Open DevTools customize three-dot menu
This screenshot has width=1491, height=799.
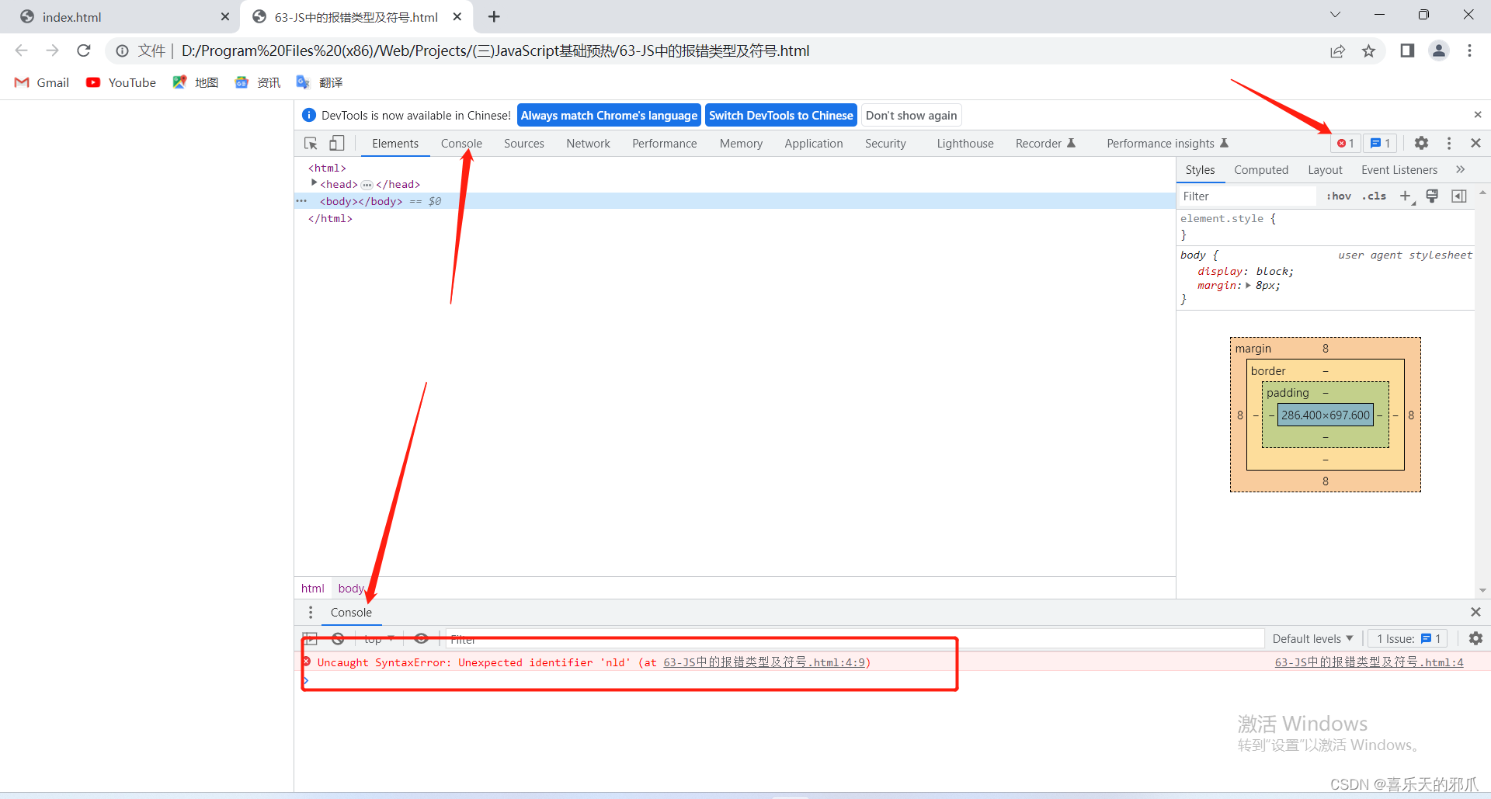point(1449,144)
